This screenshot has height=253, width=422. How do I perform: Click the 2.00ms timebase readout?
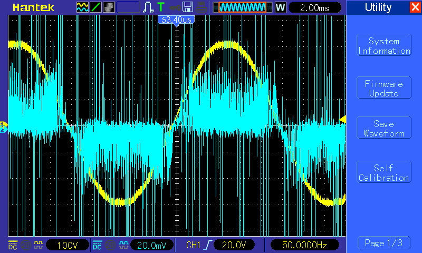click(315, 7)
